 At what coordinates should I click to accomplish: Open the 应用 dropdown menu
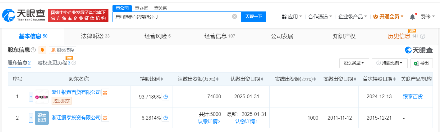tap(292, 17)
